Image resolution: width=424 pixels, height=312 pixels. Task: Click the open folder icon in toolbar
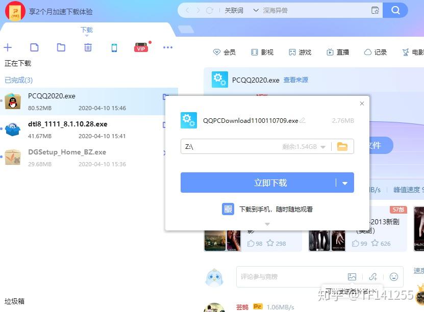click(61, 47)
